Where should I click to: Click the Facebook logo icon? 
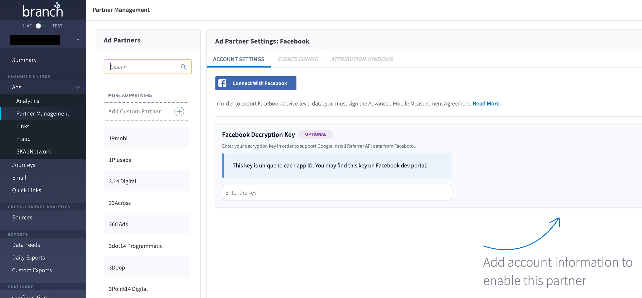pos(222,83)
